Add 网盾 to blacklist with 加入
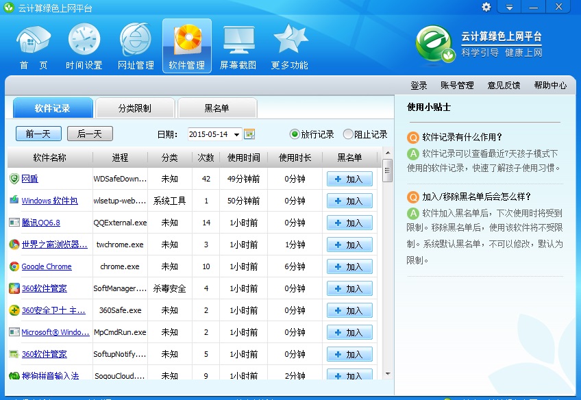Image resolution: width=581 pixels, height=400 pixels. point(349,179)
